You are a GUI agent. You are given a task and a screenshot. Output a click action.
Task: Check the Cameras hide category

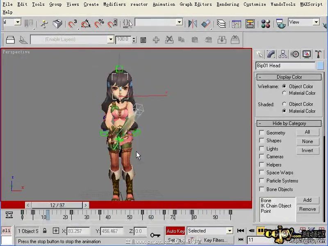point(262,157)
